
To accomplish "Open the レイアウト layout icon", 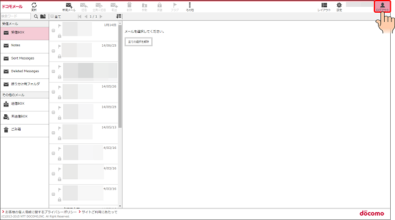I will [x=325, y=7].
